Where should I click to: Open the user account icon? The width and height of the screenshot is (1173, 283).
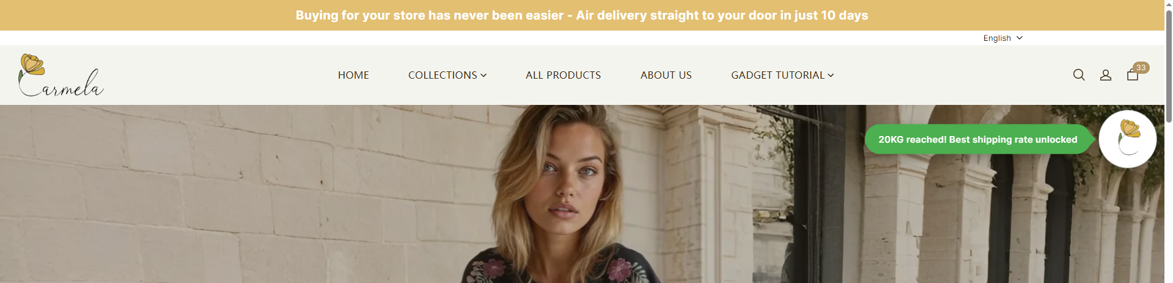click(x=1106, y=75)
